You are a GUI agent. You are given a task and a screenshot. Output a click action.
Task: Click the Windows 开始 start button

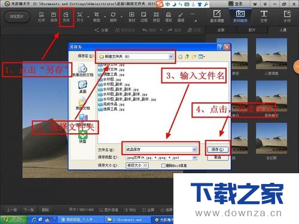pos(14,219)
